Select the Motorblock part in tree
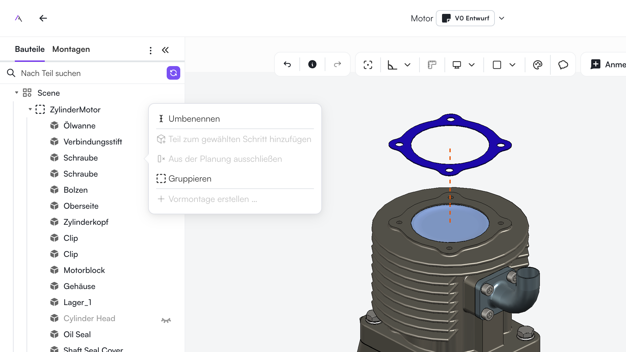Screen dimensions: 626x352 pyautogui.click(x=84, y=270)
